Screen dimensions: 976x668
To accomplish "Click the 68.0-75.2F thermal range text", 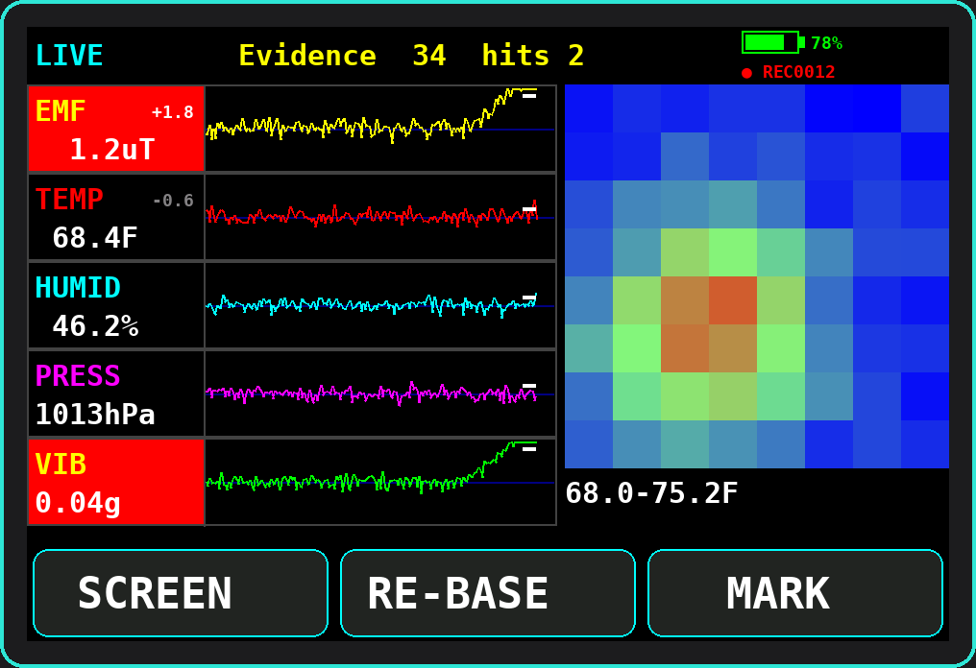I will click(651, 493).
